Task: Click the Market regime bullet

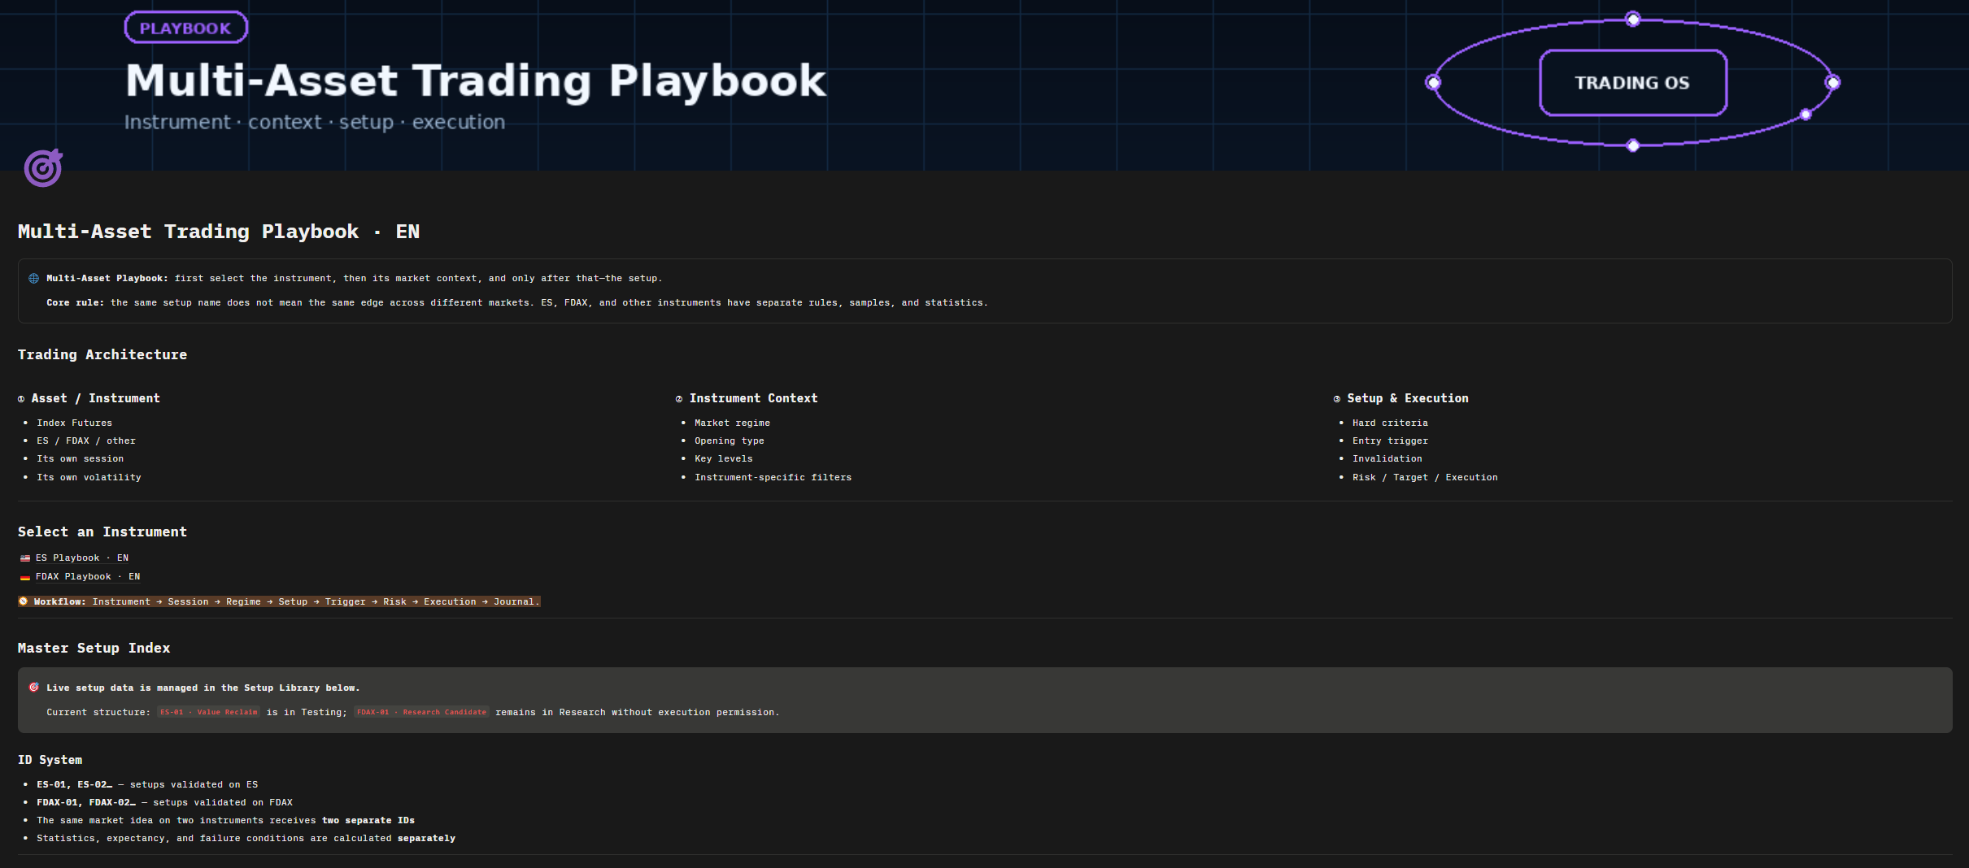Action: (x=732, y=423)
